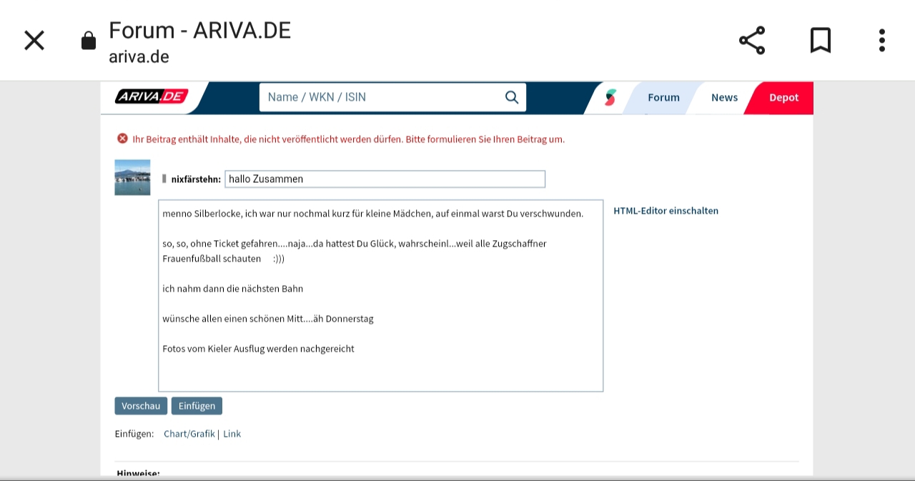Open the red-green S logo tab
Viewport: 915px width, 481px height.
coord(610,97)
